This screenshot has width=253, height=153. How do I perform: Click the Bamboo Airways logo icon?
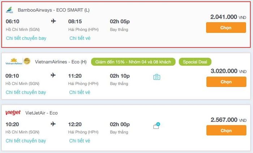coord(9,10)
